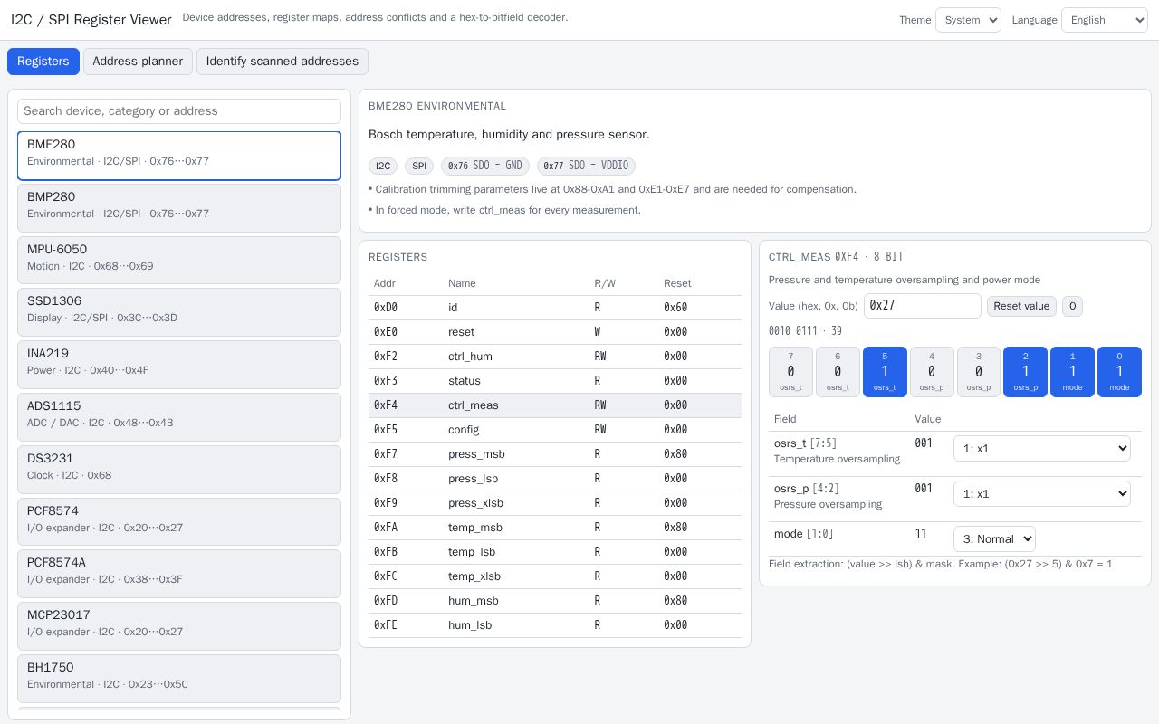Select the hum_lsb register row
The height and width of the screenshot is (724, 1159).
click(x=555, y=625)
